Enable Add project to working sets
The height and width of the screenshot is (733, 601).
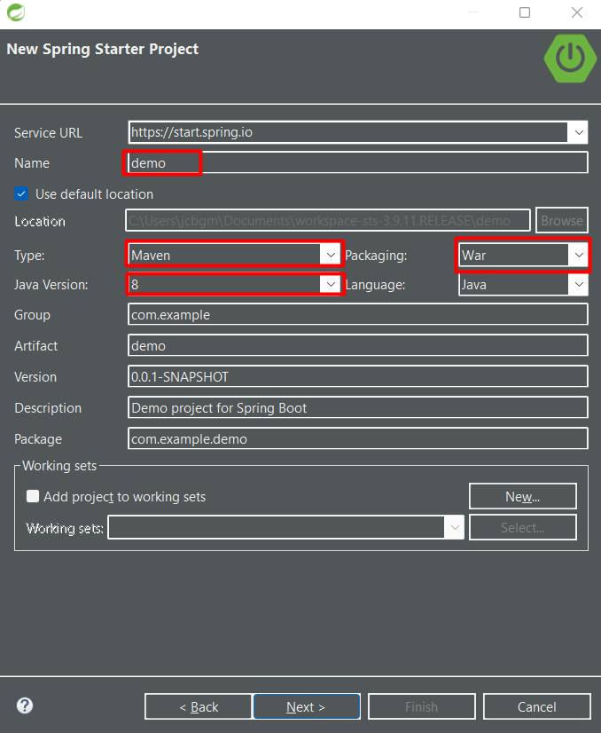pos(33,496)
